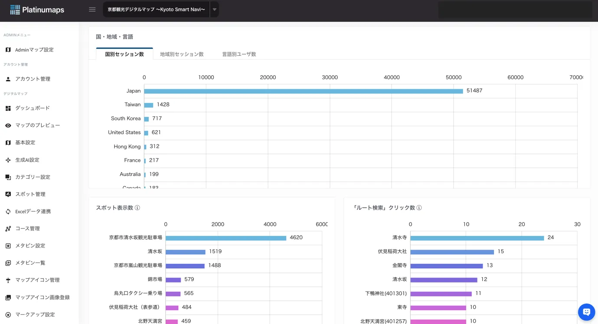Click the 伏見稲荷大社 route search bar

coord(452,252)
